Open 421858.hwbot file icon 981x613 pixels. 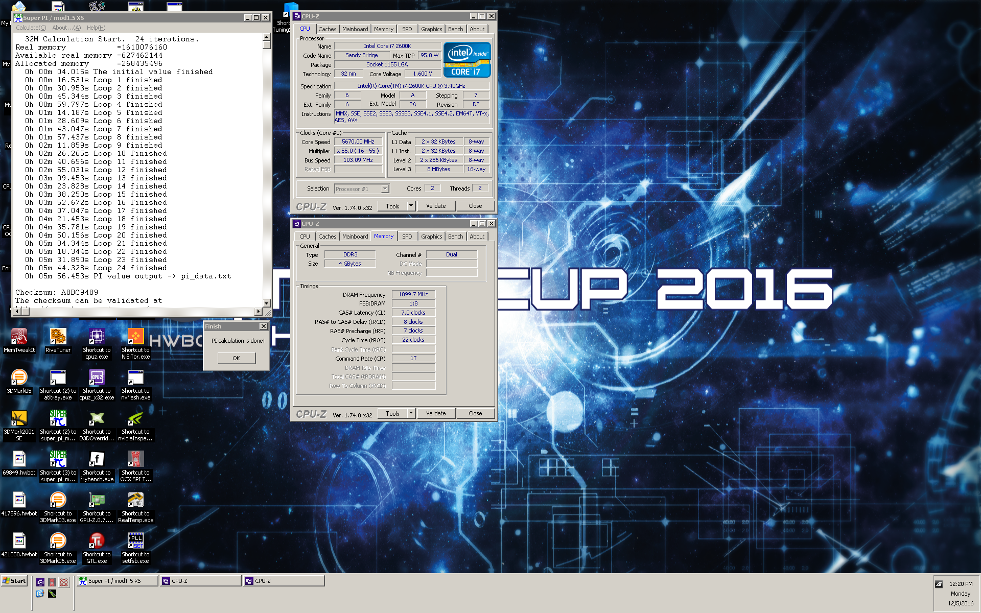tap(19, 545)
